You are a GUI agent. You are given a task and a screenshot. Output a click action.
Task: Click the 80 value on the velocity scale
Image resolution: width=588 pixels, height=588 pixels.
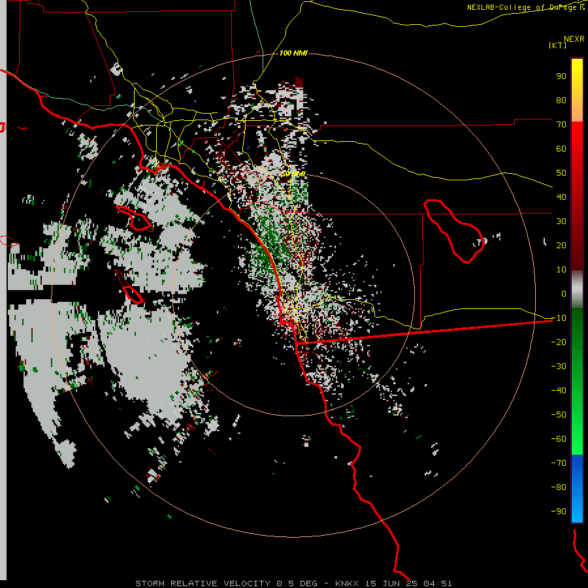click(561, 101)
